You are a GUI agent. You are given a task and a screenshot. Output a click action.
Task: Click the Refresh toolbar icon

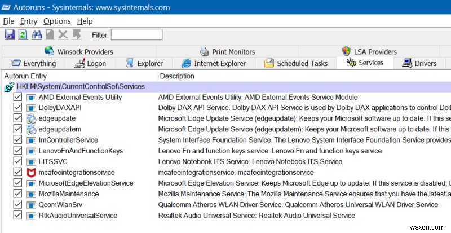point(23,35)
